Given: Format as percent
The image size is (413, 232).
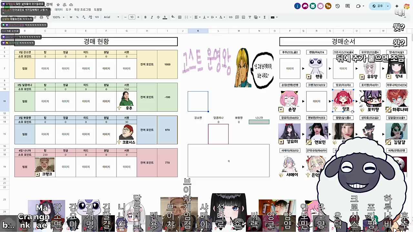Looking at the screenshot, I should (77, 17).
